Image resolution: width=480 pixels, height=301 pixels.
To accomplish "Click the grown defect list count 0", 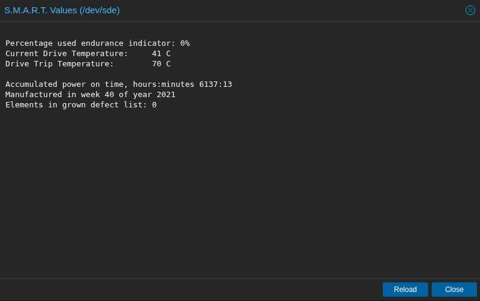I will click(154, 105).
